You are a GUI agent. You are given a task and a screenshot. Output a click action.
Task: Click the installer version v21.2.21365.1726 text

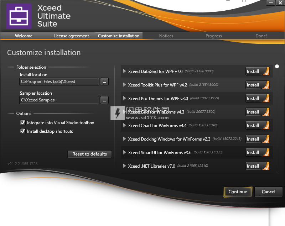23,164
